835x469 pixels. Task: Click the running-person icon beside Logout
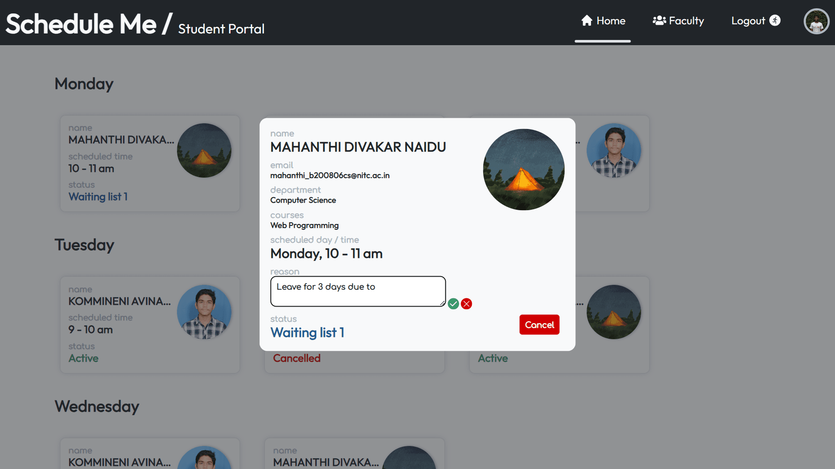point(775,20)
